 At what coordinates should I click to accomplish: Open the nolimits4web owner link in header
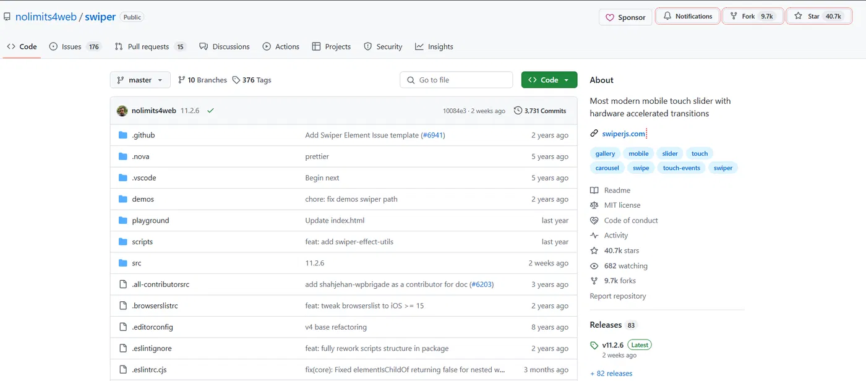coord(46,17)
